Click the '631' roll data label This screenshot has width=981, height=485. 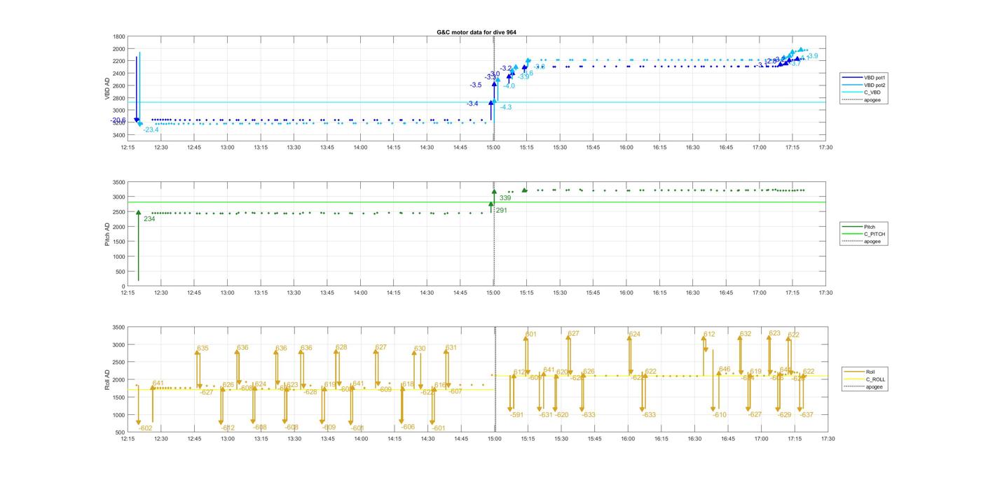[451, 347]
